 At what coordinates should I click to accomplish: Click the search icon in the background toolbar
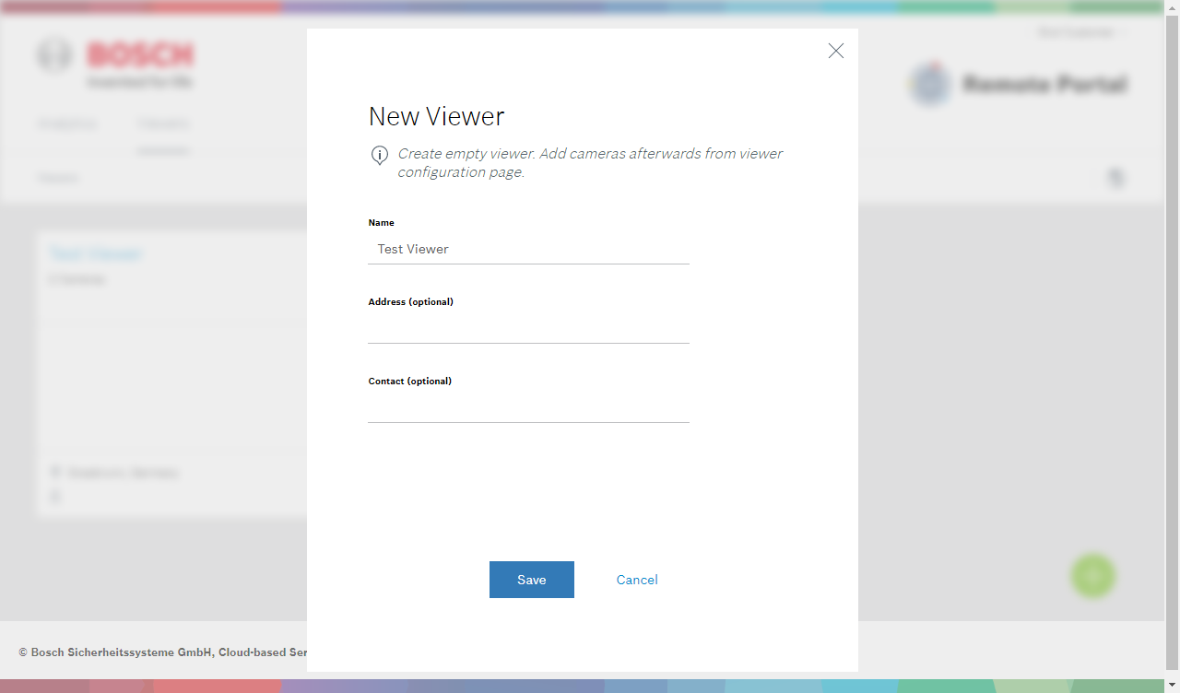point(1116,178)
